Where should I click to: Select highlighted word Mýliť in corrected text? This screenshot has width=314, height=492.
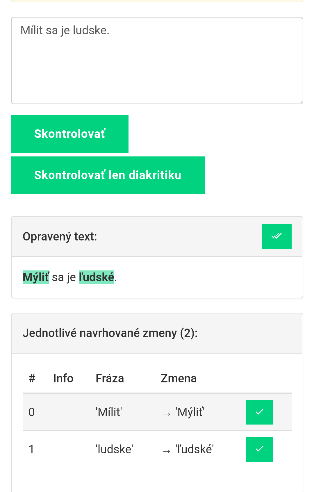(36, 277)
